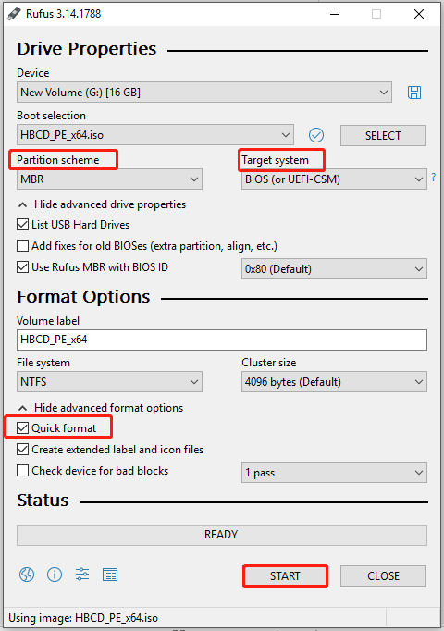Collapse Hide advanced format options
The width and height of the screenshot is (444, 631).
click(101, 408)
